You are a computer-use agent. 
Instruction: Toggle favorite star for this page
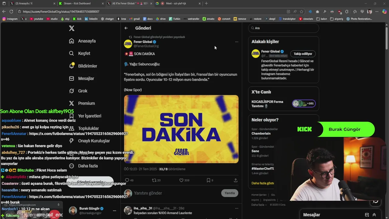(x=301, y=12)
